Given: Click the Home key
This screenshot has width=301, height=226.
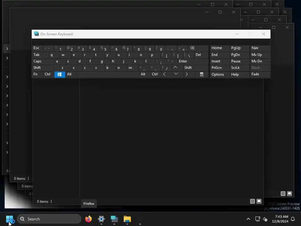Looking at the screenshot, I should [x=220, y=48].
